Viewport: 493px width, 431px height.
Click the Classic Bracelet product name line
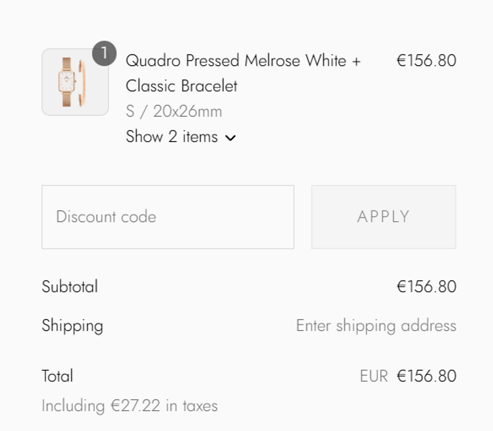point(181,86)
